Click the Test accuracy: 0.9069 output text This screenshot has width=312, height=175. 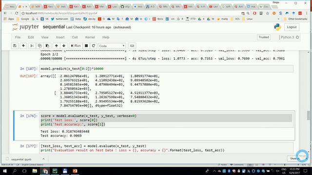click(x=61, y=136)
